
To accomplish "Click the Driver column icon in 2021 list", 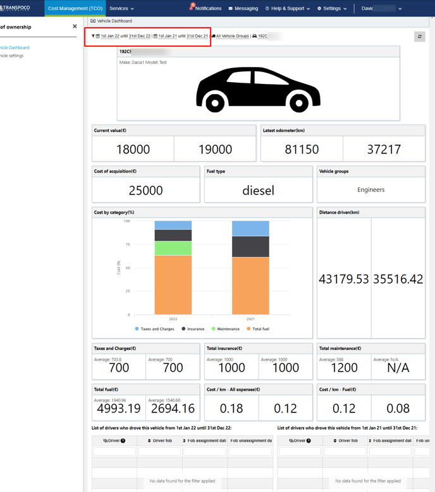I will pyautogui.click(x=291, y=441).
